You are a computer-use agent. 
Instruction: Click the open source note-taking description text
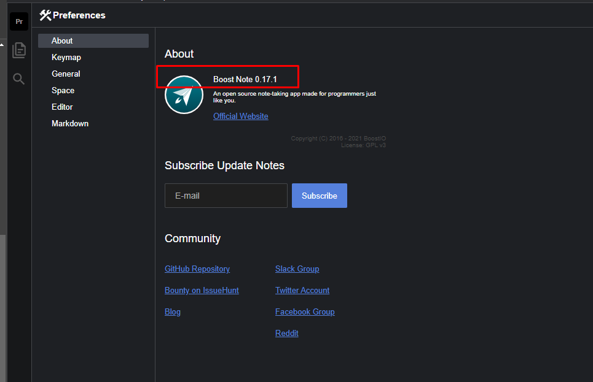(294, 97)
